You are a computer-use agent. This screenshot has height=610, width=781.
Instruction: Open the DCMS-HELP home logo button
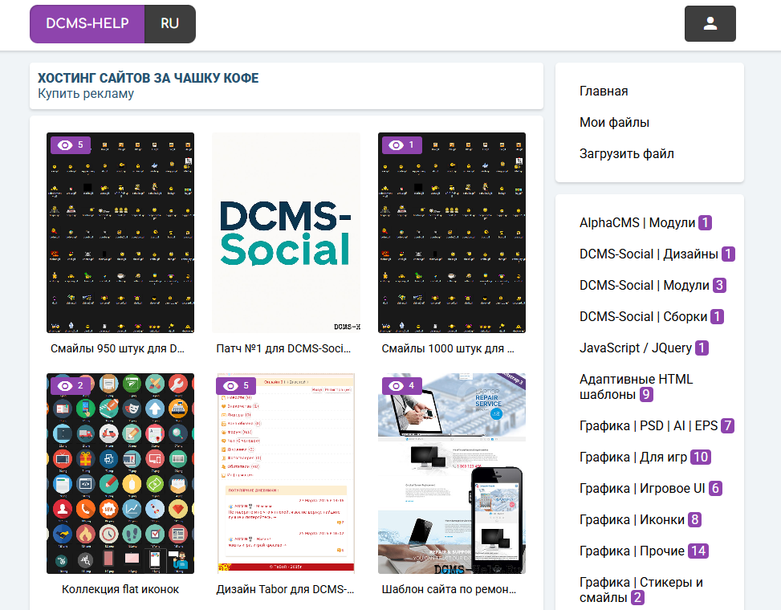pyautogui.click(x=87, y=23)
